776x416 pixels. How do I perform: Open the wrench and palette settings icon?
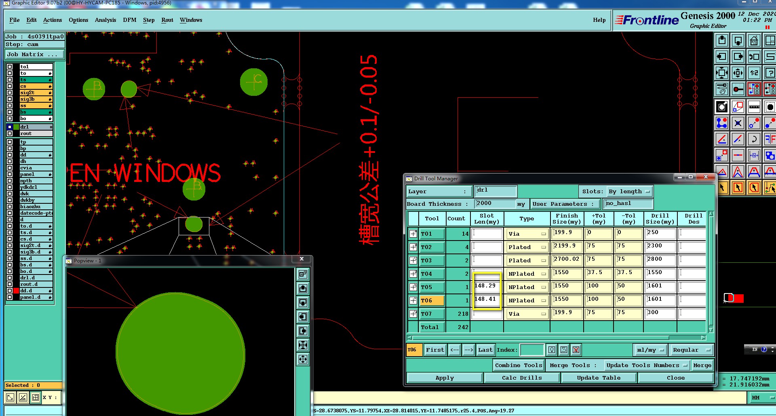pyautogui.click(x=722, y=89)
